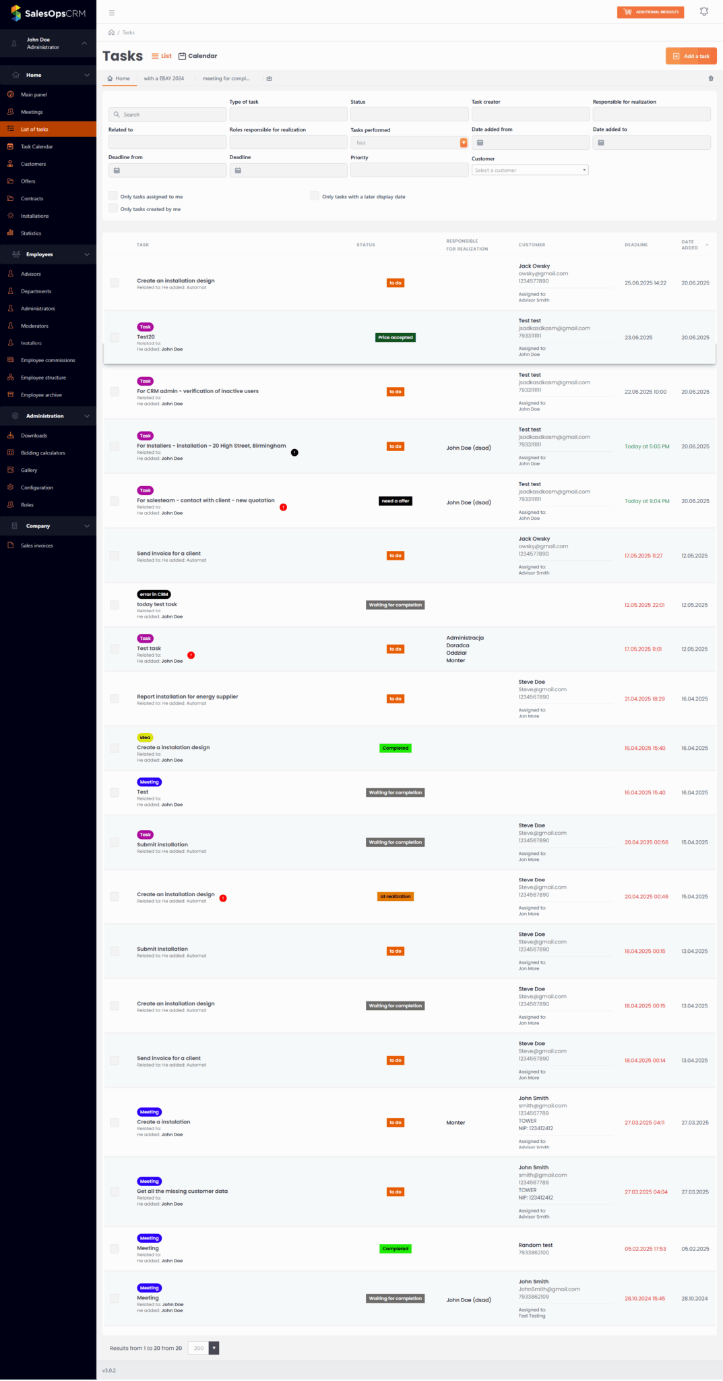Viewport: 723px width, 1381px height.
Task: Switch to the Calendar view
Action: pyautogui.click(x=197, y=56)
